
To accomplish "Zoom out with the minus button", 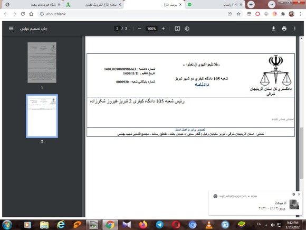I will 139,29.
